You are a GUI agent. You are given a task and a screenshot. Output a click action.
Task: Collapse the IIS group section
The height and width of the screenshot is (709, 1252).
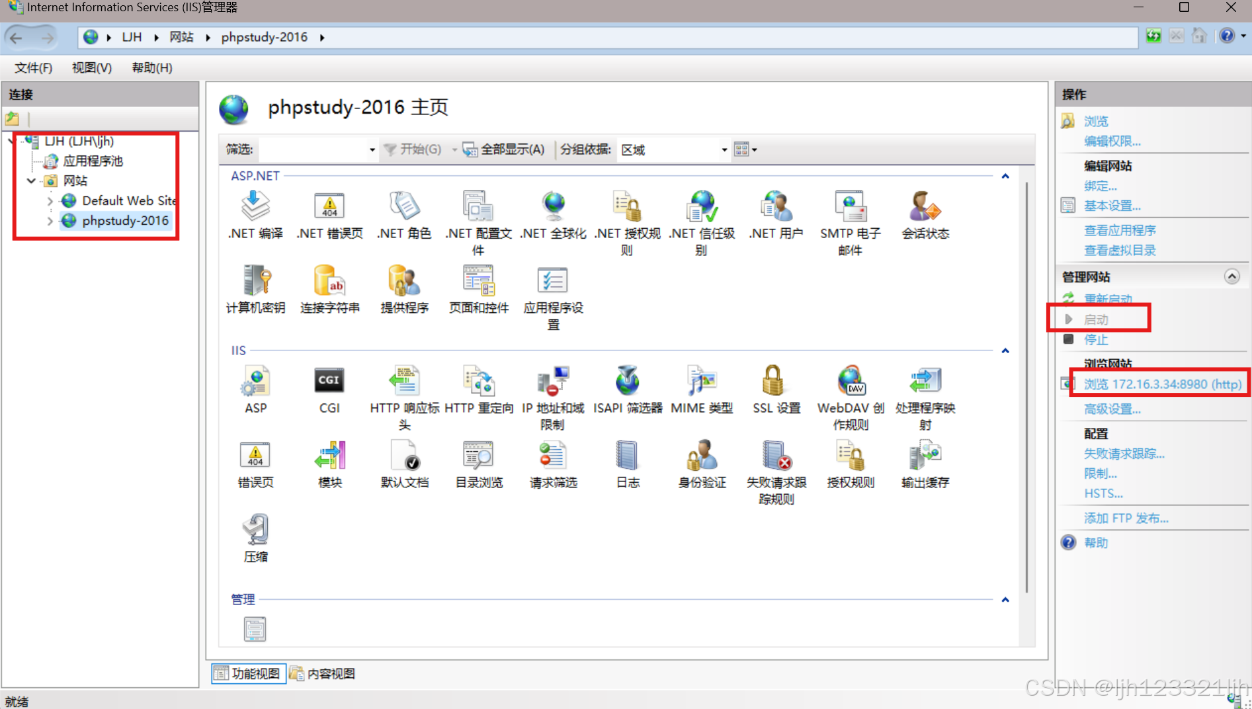coord(1005,351)
